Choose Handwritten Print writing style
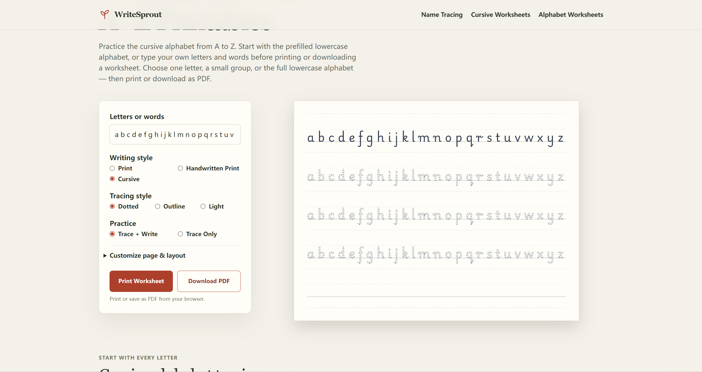 209,168
